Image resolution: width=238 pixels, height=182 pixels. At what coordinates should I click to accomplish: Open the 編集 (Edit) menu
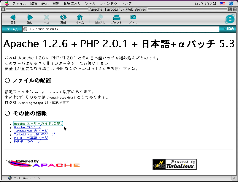point(34,3)
